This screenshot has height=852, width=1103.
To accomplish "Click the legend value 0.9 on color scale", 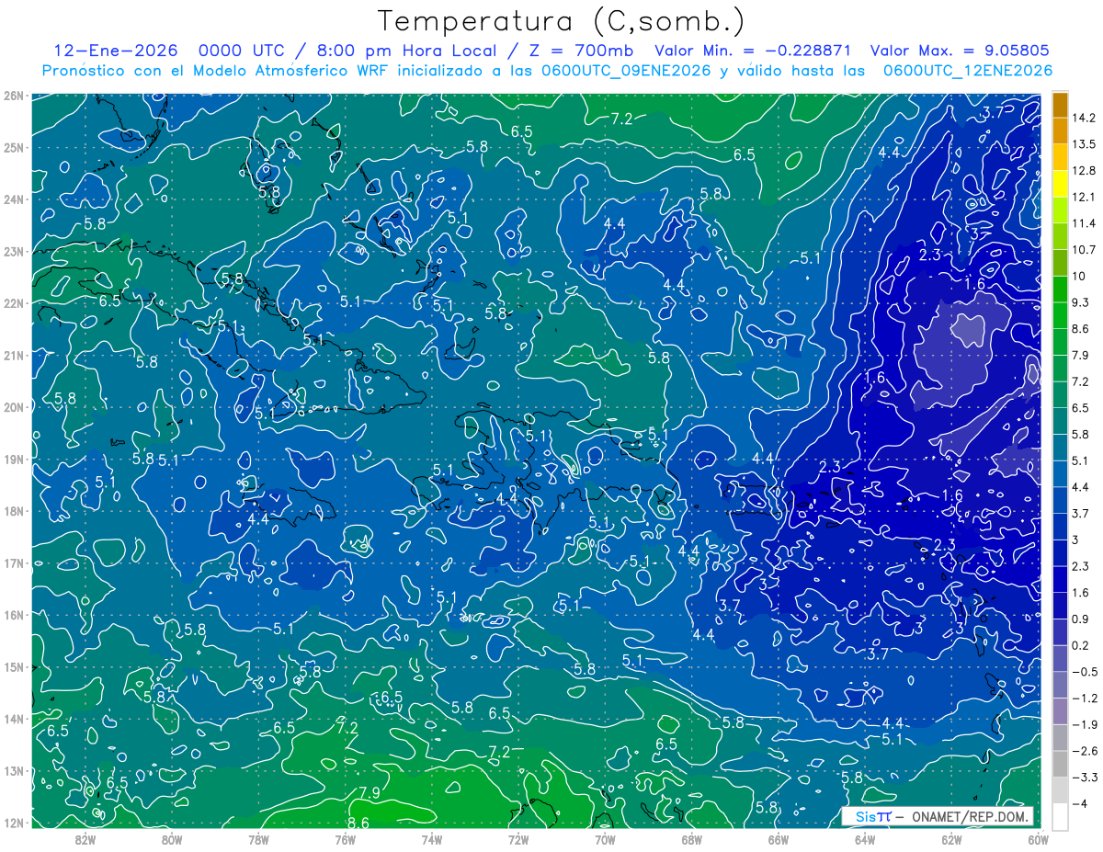I will coord(1083,619).
